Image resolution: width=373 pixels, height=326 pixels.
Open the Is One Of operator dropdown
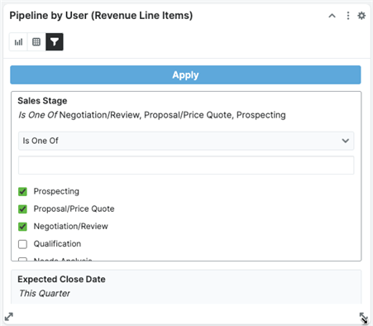click(x=186, y=141)
